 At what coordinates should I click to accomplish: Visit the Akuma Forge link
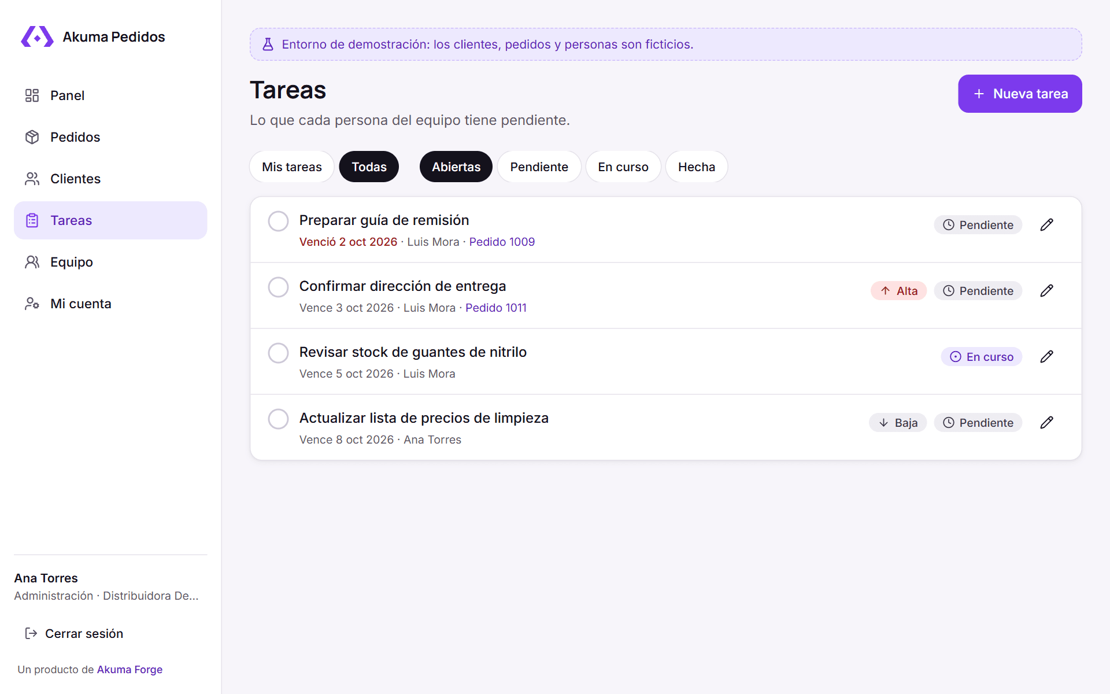pyautogui.click(x=129, y=669)
